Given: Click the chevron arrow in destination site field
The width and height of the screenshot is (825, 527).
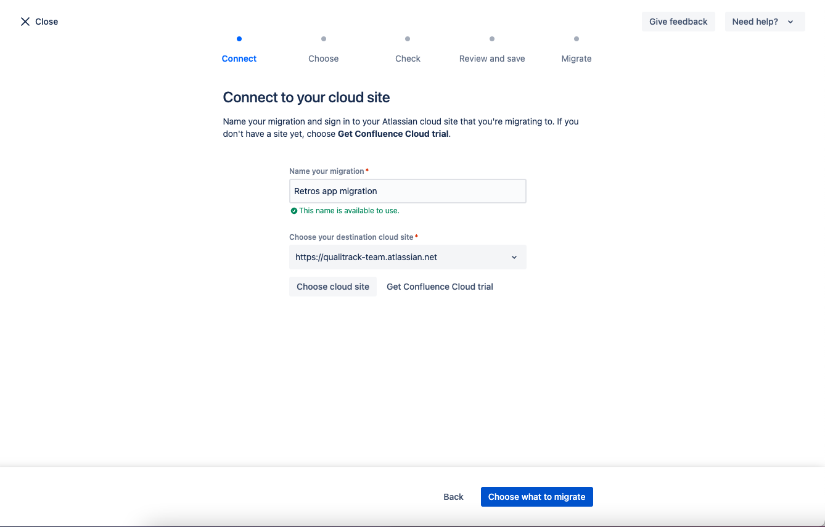Looking at the screenshot, I should (x=514, y=258).
